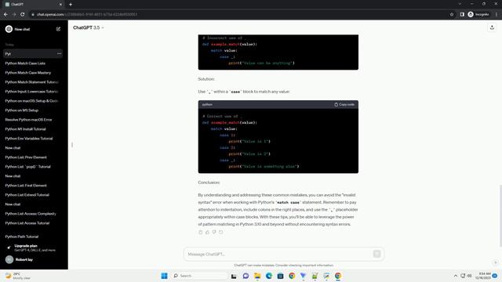Click the Windows taskbar Search box
The width and height of the screenshot is (502, 282).
coord(200,276)
